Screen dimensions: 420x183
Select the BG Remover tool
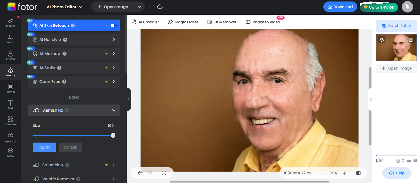tap(222, 22)
